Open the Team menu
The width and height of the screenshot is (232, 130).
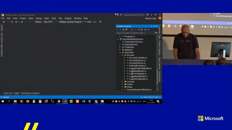(46, 18)
